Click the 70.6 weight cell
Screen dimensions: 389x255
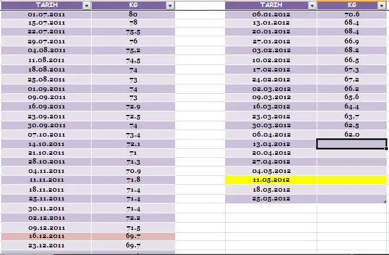pos(352,13)
